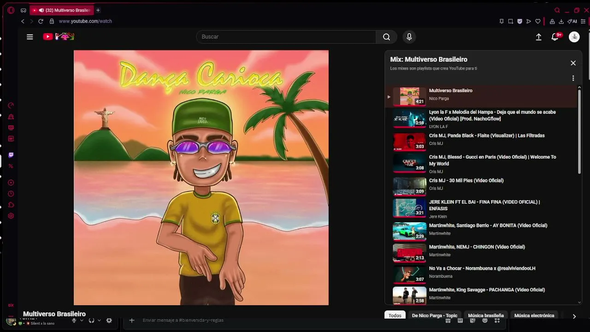Toggle Discord headphones deafen
Viewport: 590px width, 332px height.
pyautogui.click(x=91, y=320)
